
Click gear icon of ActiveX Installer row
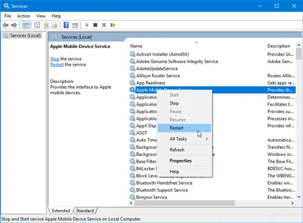pyautogui.click(x=132, y=54)
